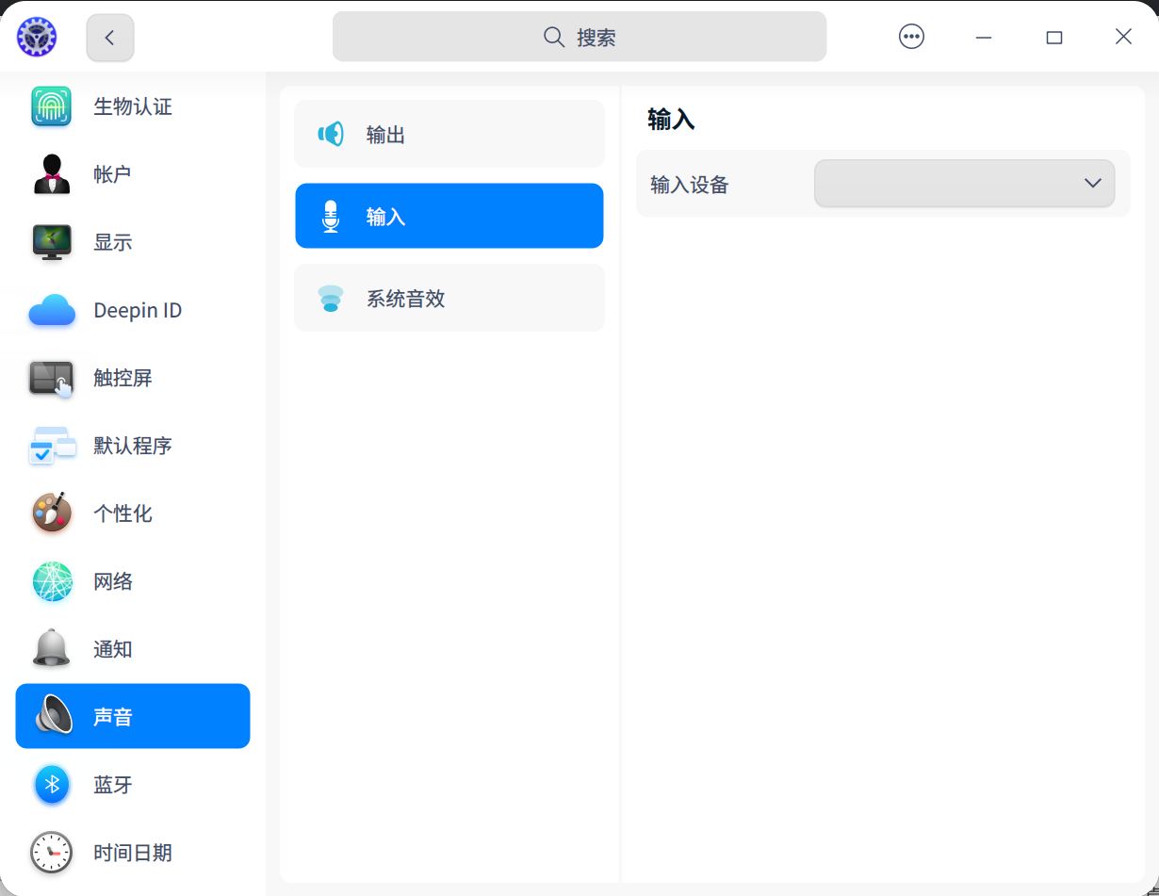Click the Deepin ID cloud icon
Image resolution: width=1159 pixels, height=896 pixels.
click(51, 310)
